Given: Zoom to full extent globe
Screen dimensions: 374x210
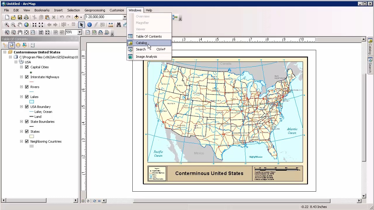Looking at the screenshot, I should pyautogui.click(x=26, y=25).
